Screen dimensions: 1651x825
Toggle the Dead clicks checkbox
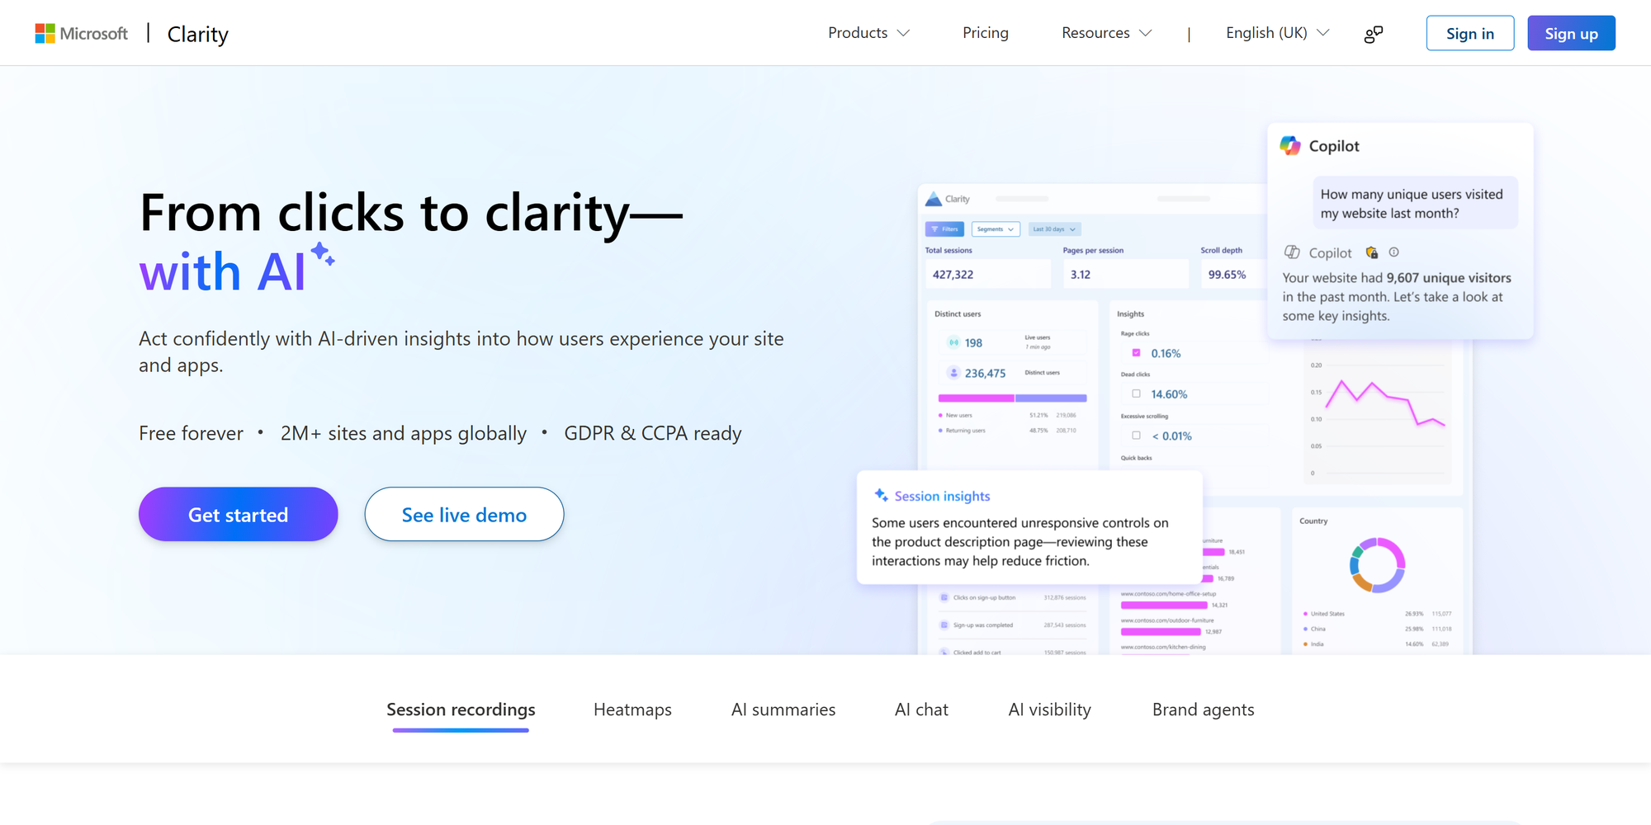tap(1136, 394)
